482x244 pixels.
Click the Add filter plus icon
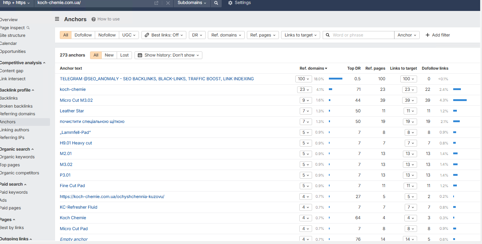click(x=428, y=35)
